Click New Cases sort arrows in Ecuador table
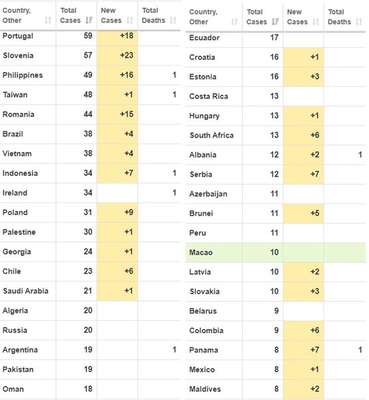This screenshot has height=400, width=369. coord(316,22)
